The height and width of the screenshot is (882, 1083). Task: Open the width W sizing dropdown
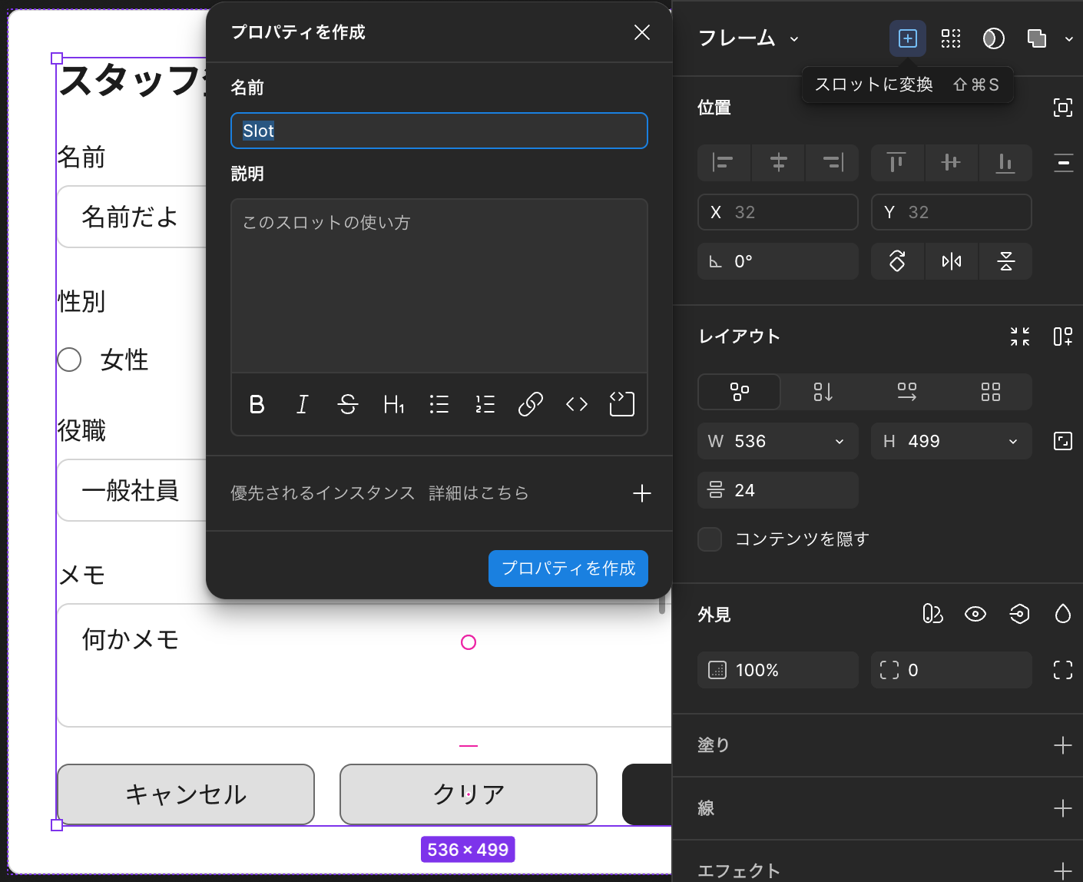(839, 442)
